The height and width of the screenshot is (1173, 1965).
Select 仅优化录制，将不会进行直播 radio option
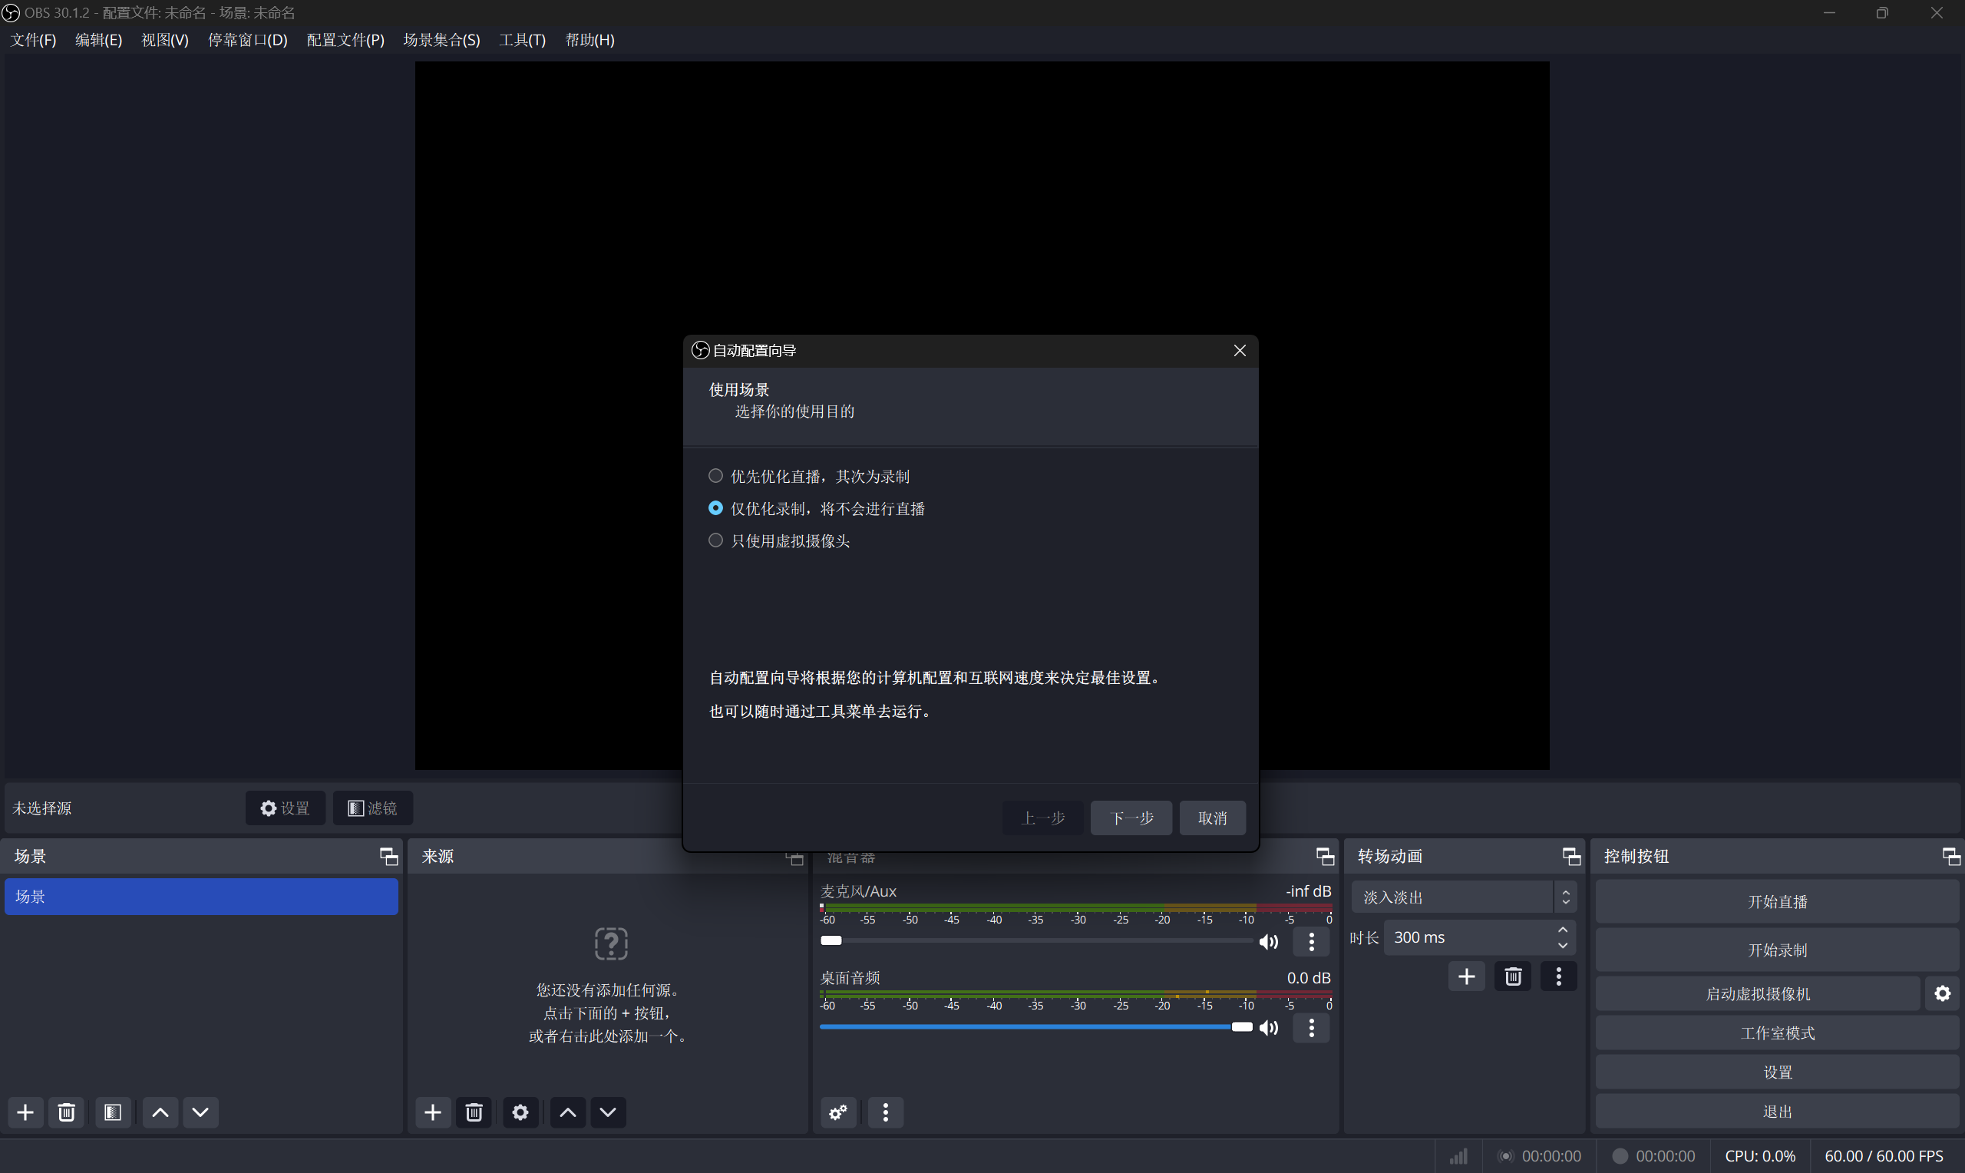coord(716,508)
